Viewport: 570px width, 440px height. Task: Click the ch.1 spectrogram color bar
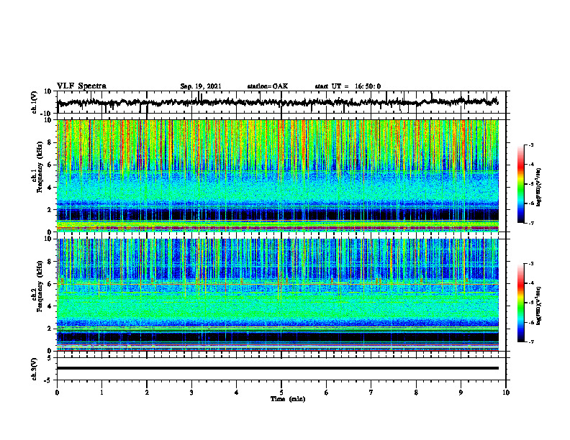(520, 184)
